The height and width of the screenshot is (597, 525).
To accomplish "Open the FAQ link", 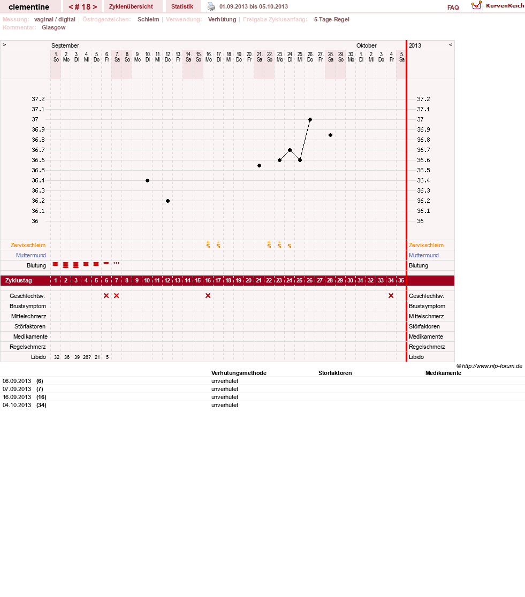I will tap(453, 7).
